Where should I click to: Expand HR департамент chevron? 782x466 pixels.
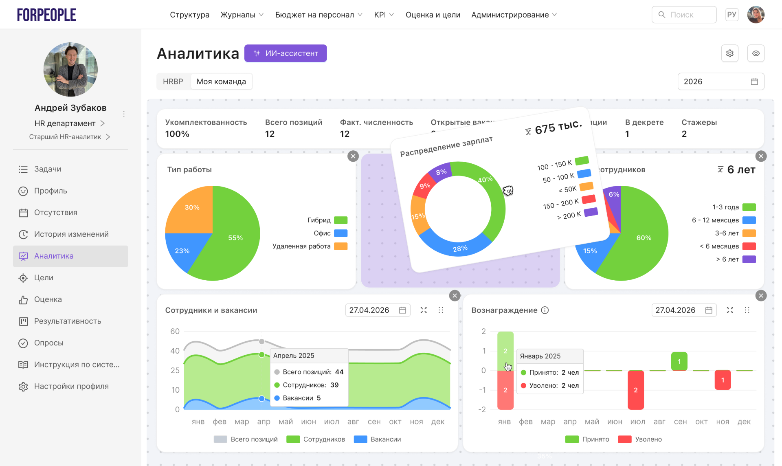[x=103, y=123]
